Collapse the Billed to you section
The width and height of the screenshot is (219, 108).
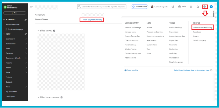click(38, 31)
